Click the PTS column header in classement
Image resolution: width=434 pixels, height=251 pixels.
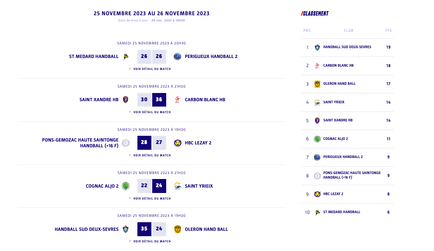point(388,30)
